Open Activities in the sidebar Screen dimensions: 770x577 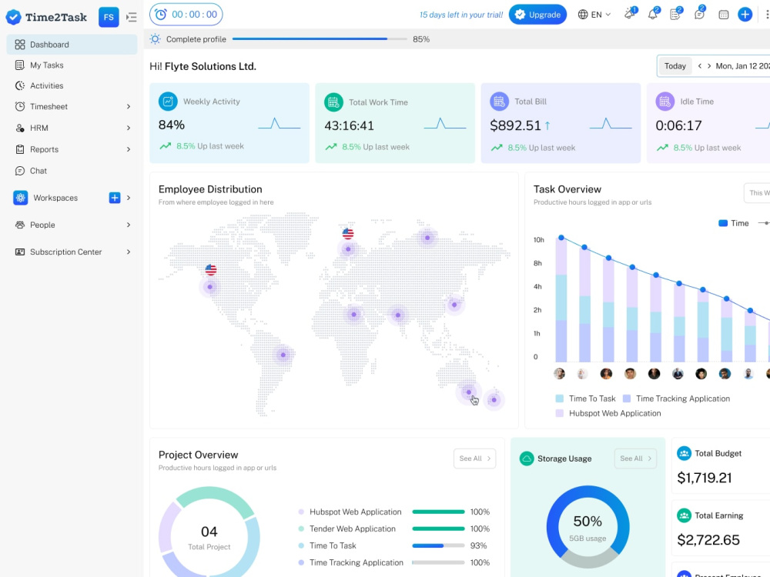click(72, 86)
